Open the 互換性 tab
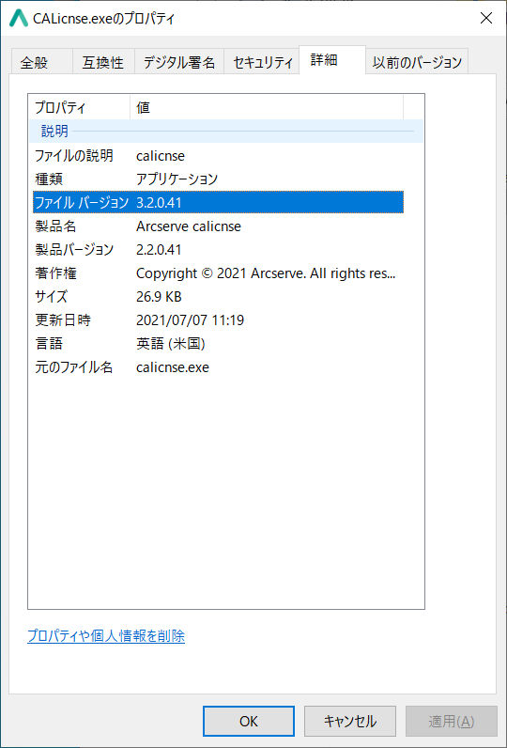 tap(103, 62)
